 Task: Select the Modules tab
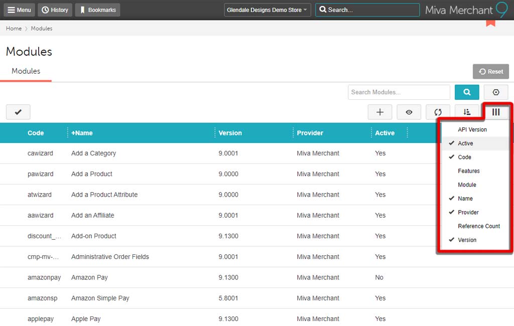pyautogui.click(x=26, y=71)
